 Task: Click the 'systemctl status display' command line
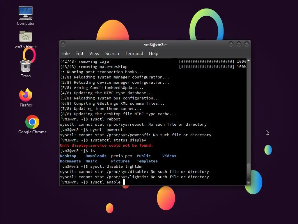click(103, 140)
